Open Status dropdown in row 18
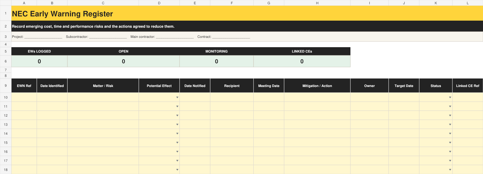 click(x=450, y=170)
